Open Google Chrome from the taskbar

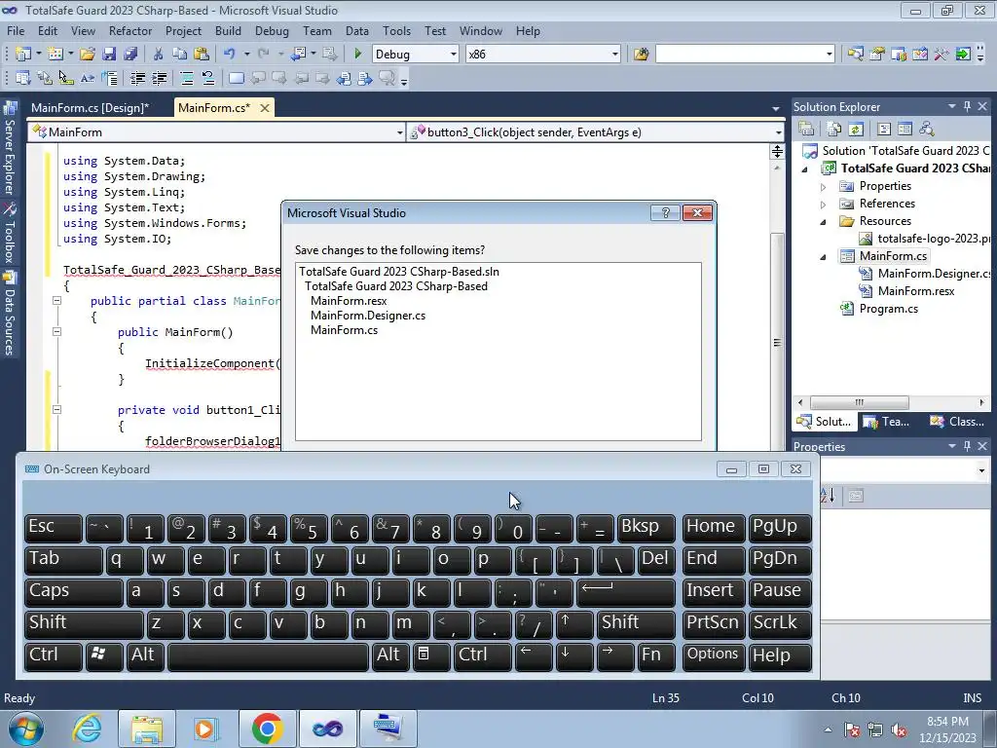[267, 729]
